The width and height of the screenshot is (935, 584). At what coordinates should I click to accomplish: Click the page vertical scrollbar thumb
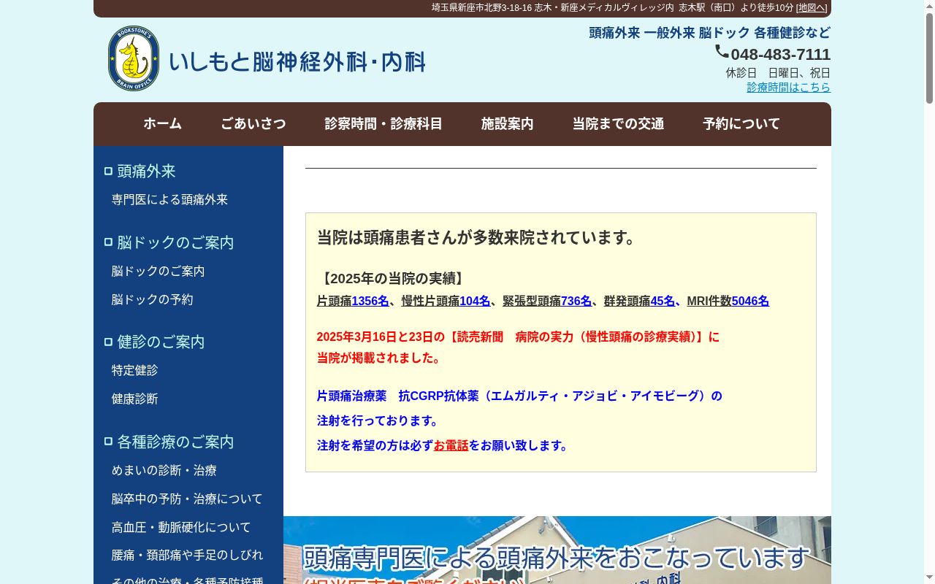[929, 58]
